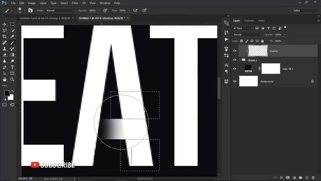
Task: Select the Rectangle shape tool
Action: click(12, 73)
